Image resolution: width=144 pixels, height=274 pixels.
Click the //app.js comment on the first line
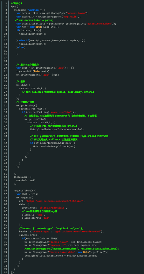point(16,3)
